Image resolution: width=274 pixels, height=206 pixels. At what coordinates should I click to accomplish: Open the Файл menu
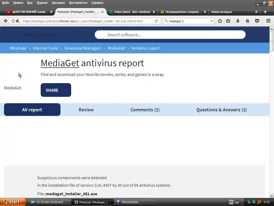pos(5,3)
